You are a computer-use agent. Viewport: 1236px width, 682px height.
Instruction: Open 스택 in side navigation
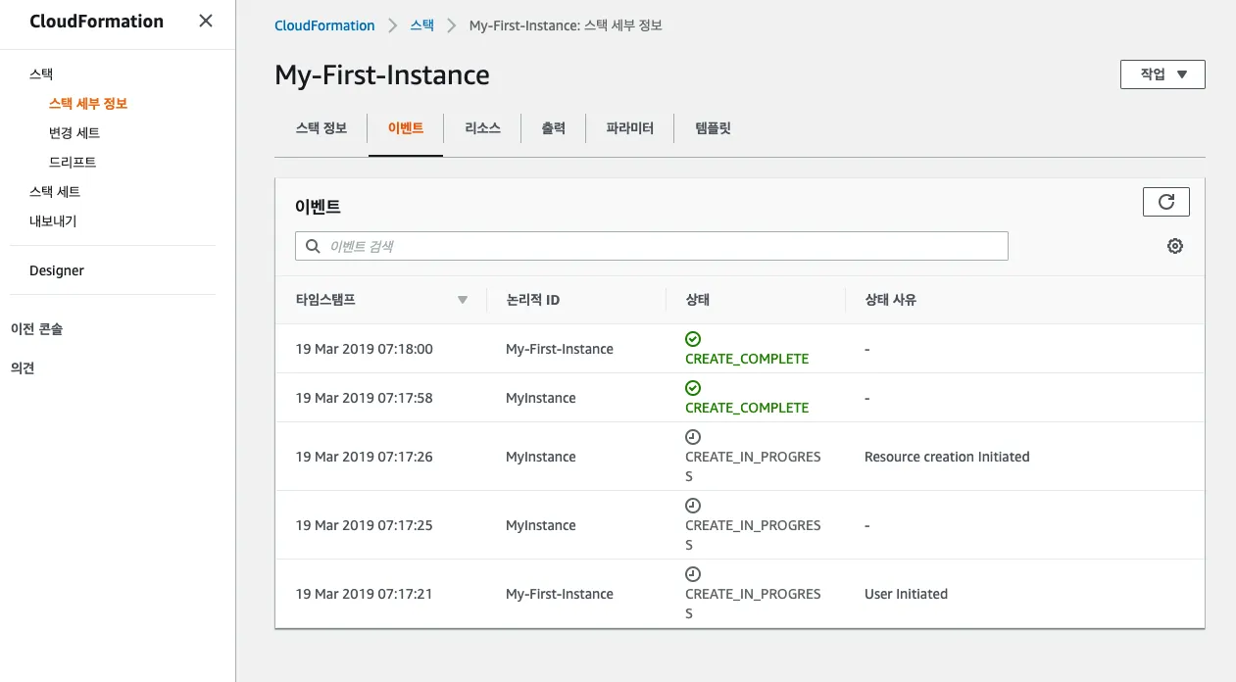(41, 73)
